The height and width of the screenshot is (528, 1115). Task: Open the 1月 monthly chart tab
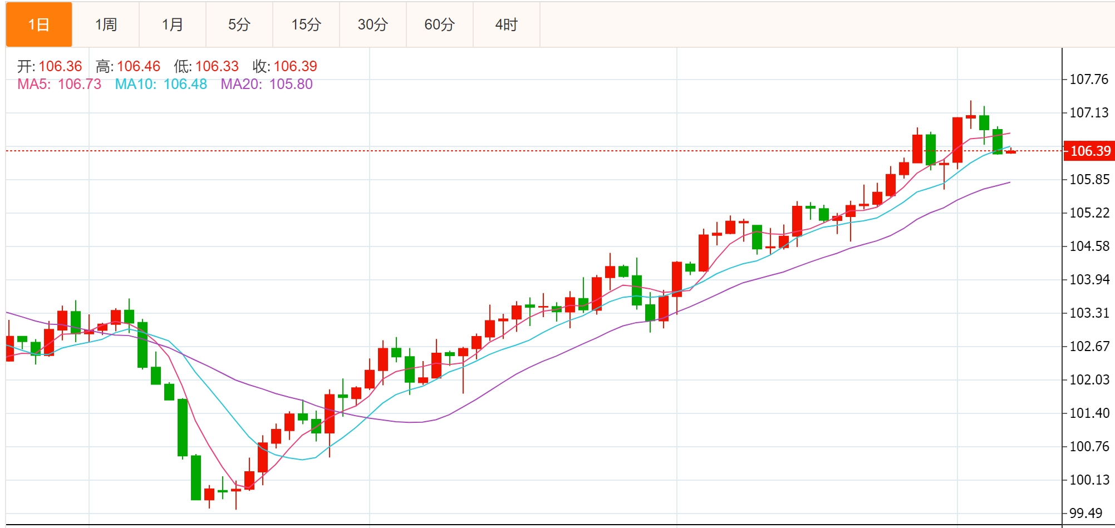173,24
